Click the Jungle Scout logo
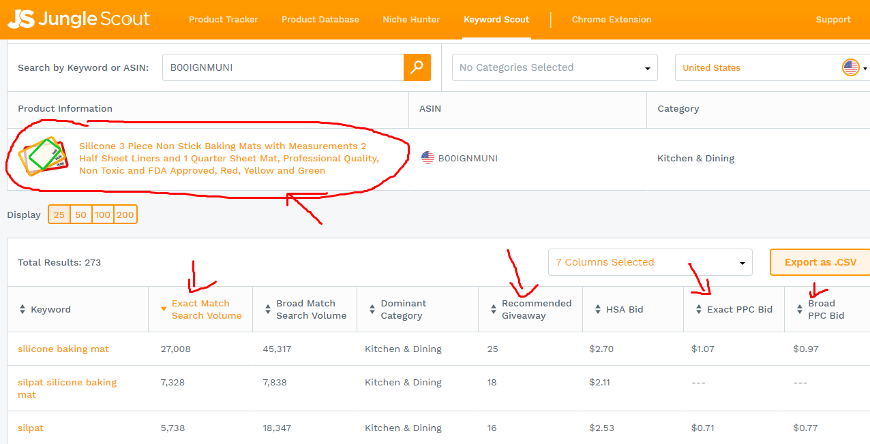870x444 pixels. point(78,19)
